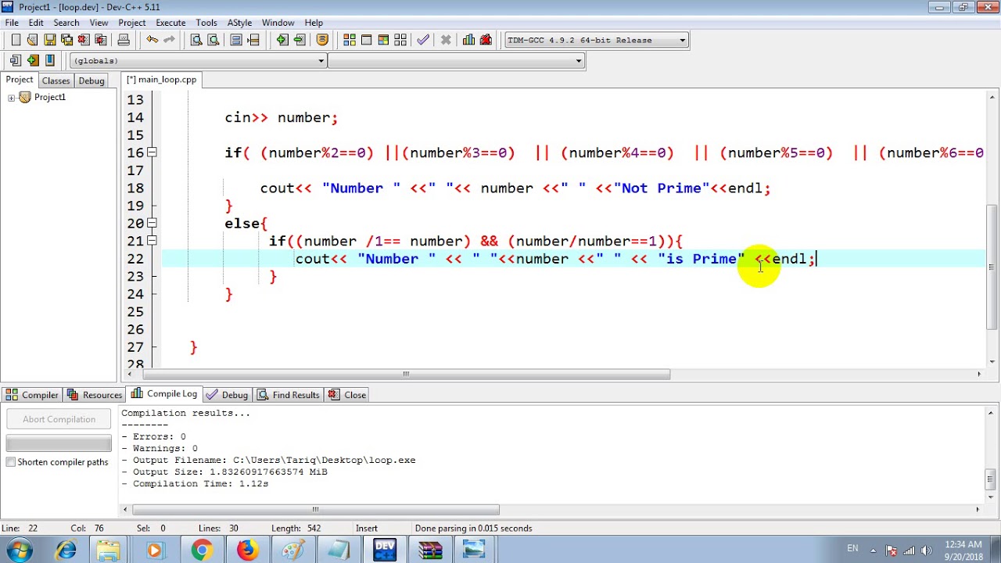Screen dimensions: 1001x563
Task: Click the editor horizontal scrollbar thumb
Action: point(405,374)
